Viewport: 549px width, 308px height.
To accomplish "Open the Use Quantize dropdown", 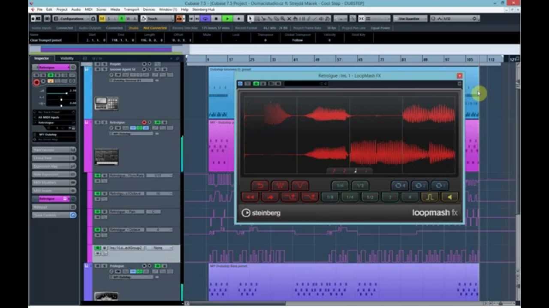I will click(411, 18).
